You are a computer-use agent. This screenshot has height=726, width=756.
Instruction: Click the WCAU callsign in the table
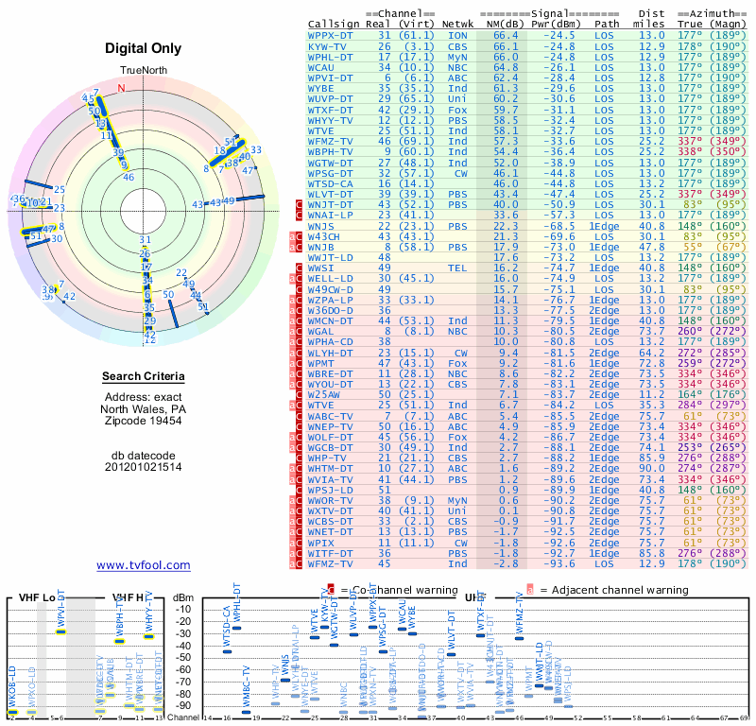[321, 66]
